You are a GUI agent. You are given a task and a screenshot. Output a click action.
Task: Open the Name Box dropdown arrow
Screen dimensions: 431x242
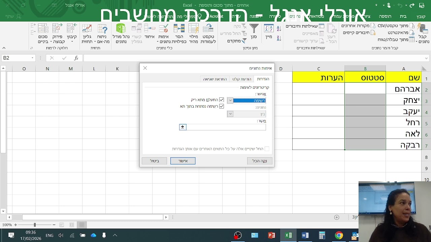32,58
